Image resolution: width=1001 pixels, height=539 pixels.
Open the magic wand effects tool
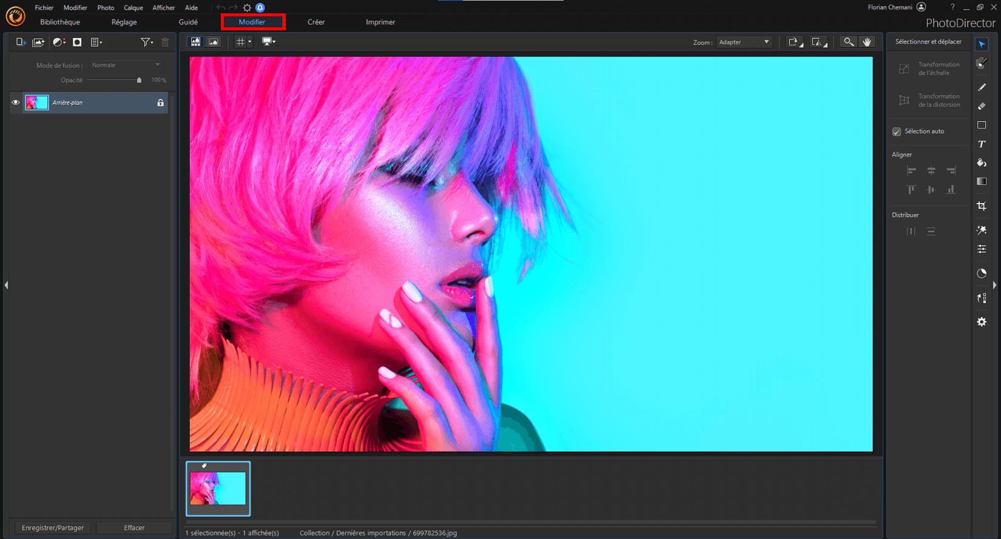[982, 230]
